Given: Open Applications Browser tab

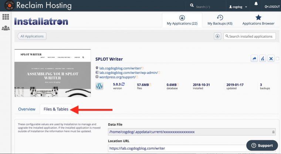Looking at the screenshot, I should (x=258, y=20).
